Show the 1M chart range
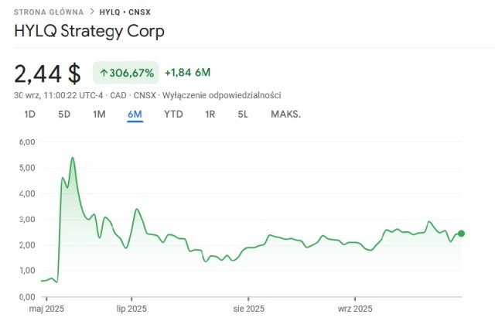Image resolution: width=495 pixels, height=321 pixels. coord(99,114)
